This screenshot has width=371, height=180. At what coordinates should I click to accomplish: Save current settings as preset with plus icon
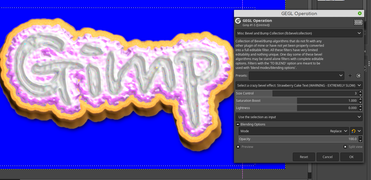click(350, 76)
